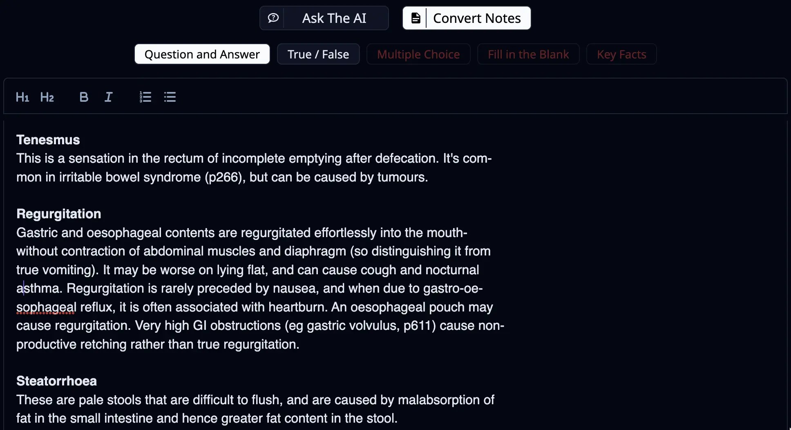Apply Heading 1 formatting

[22, 97]
